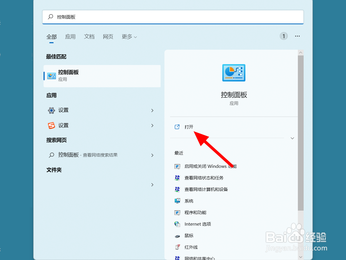Image resolution: width=346 pixels, height=260 pixels.
Task: Open the search options ellipsis menu
Action: click(297, 36)
